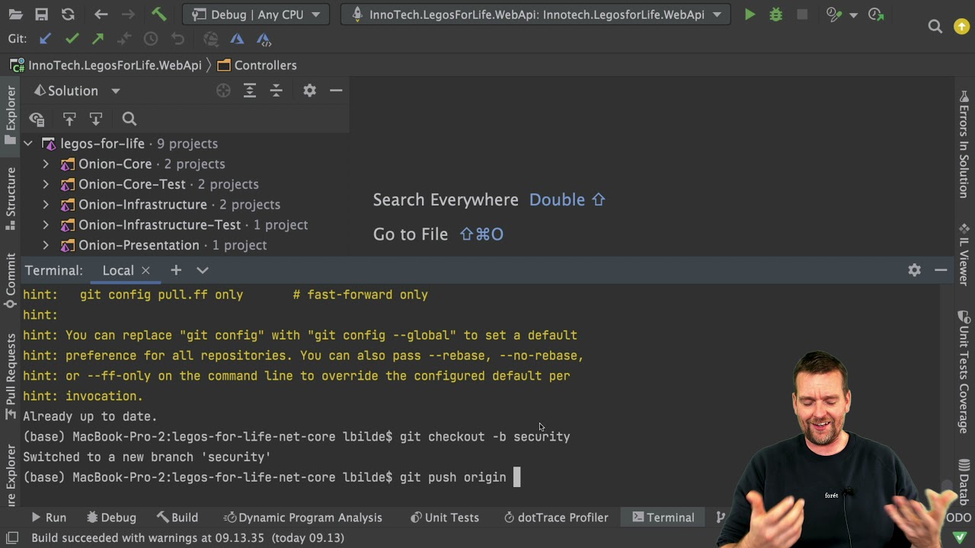Expand the profiler options dropdown arrow

click(x=853, y=15)
